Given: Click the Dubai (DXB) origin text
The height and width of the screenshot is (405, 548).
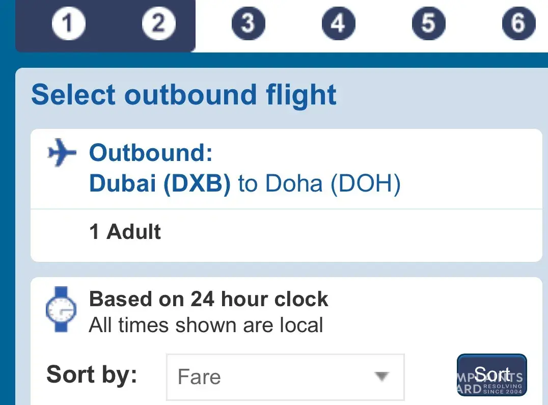Looking at the screenshot, I should pos(160,184).
